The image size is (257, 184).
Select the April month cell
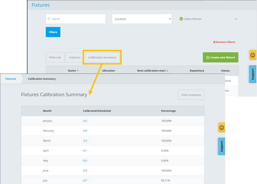(x=46, y=151)
